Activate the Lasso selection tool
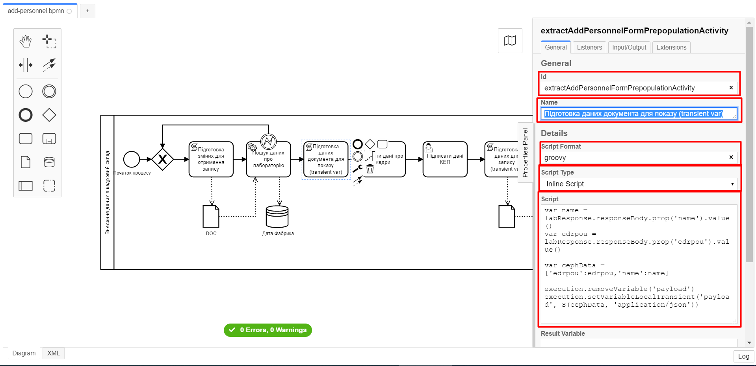Image resolution: width=756 pixels, height=366 pixels. [x=49, y=41]
